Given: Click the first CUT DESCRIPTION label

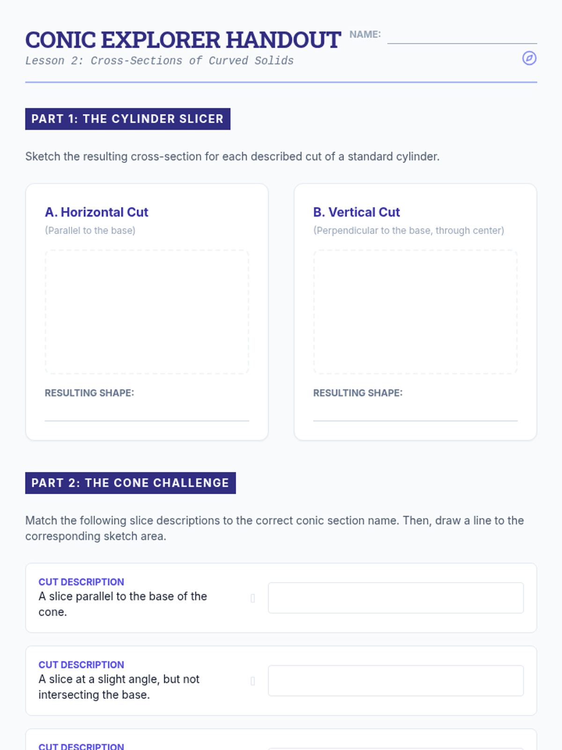Looking at the screenshot, I should (x=81, y=582).
